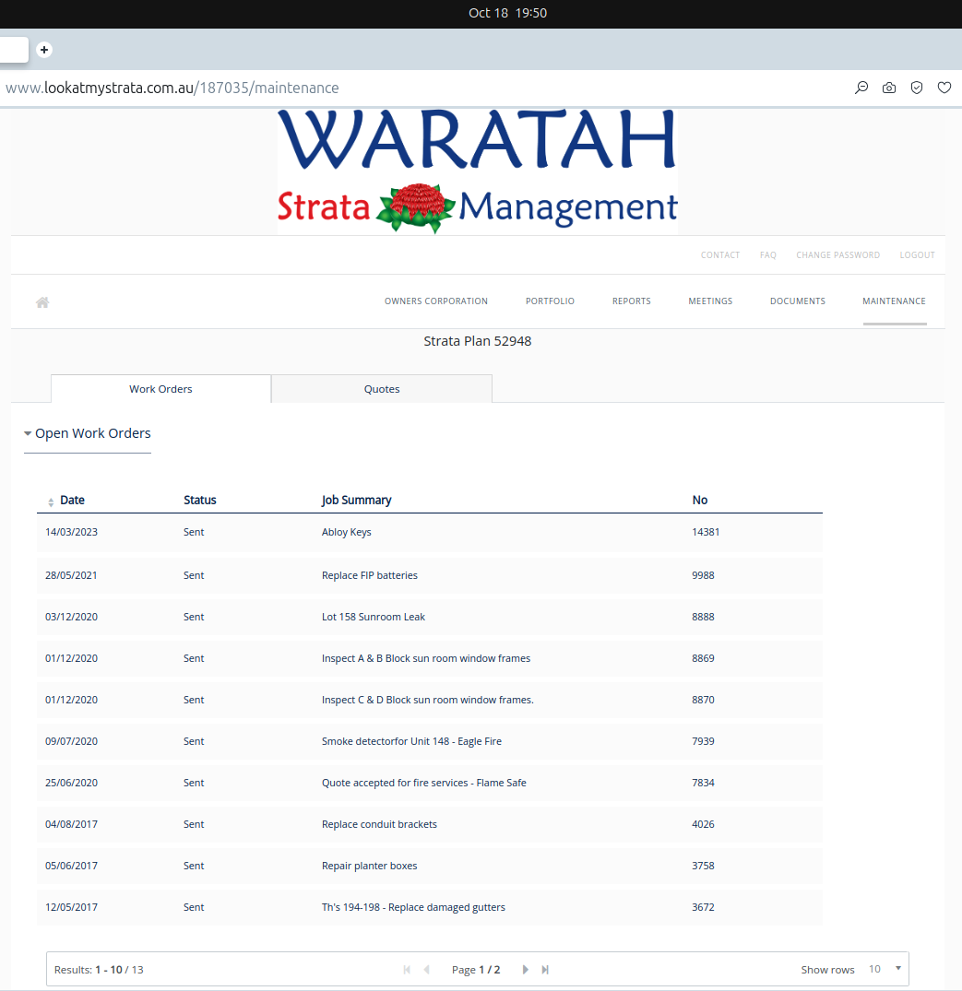Open a new browser tab with plus icon
The height and width of the screenshot is (991, 962).
pyautogui.click(x=44, y=50)
